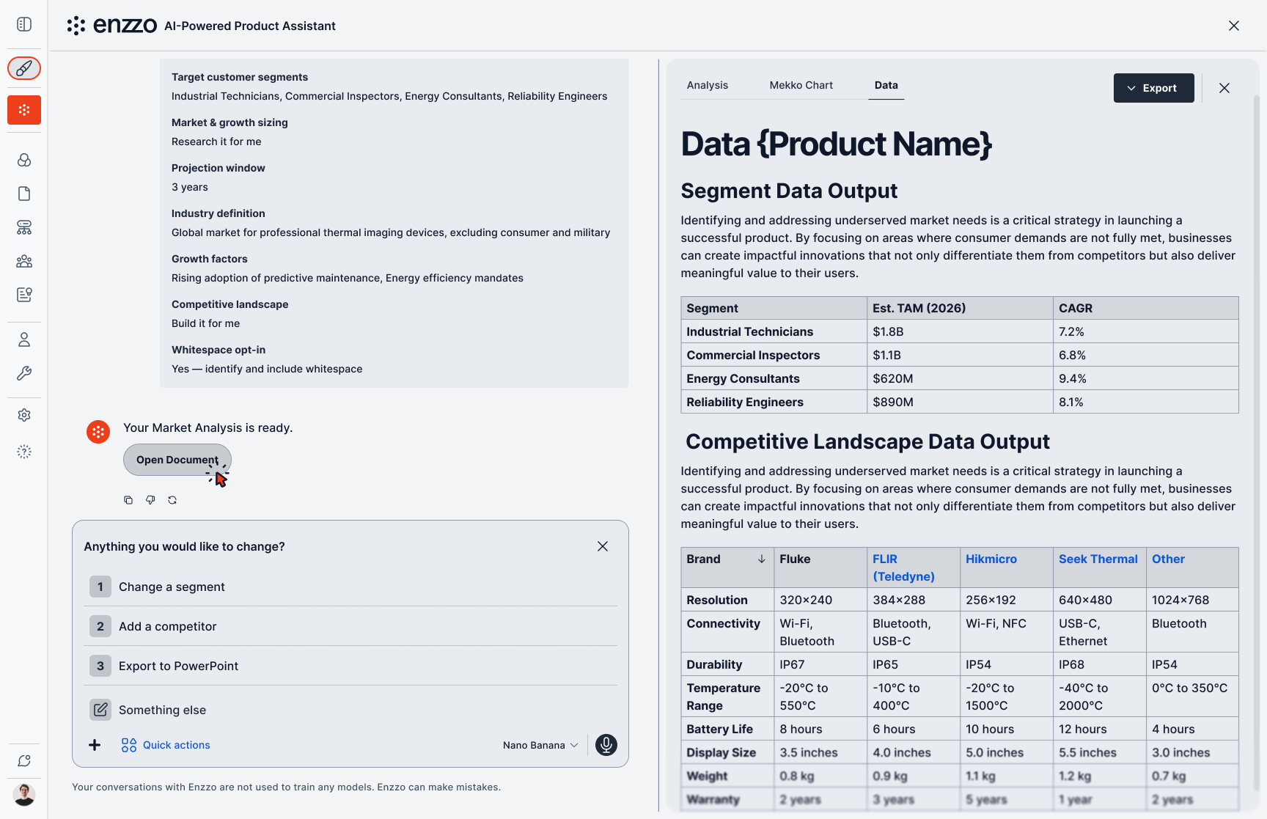Image resolution: width=1267 pixels, height=819 pixels.
Task: Click the Projection window label
Action: tap(218, 168)
